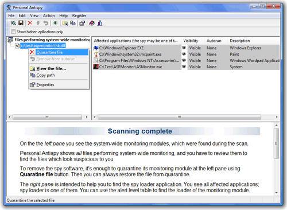This screenshot has width=287, height=210.
Task: Click the folder icon beside View the file
Action: click(33, 68)
